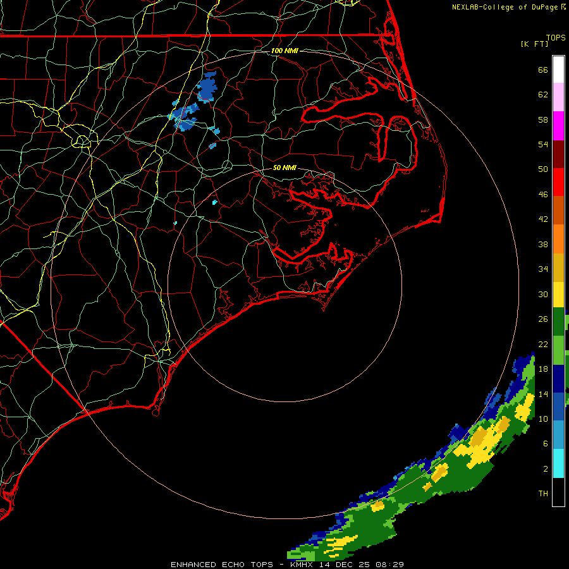The width and height of the screenshot is (569, 569).
Task: Click the legend value 18
Action: coord(543,369)
